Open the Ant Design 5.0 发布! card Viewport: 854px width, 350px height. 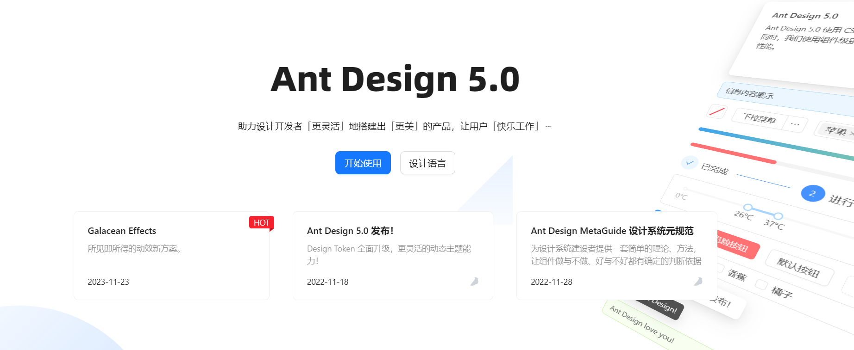pos(393,256)
